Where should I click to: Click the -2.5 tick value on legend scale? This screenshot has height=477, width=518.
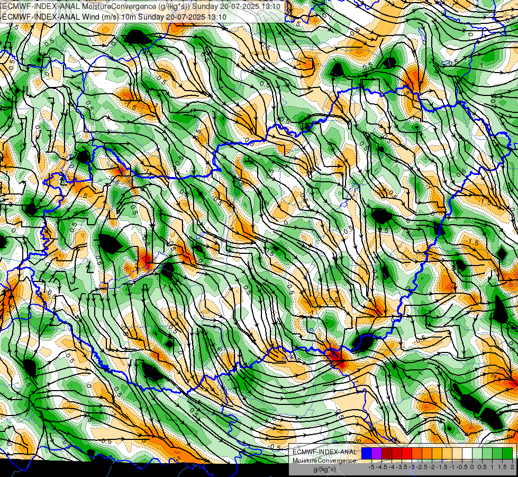click(422, 467)
